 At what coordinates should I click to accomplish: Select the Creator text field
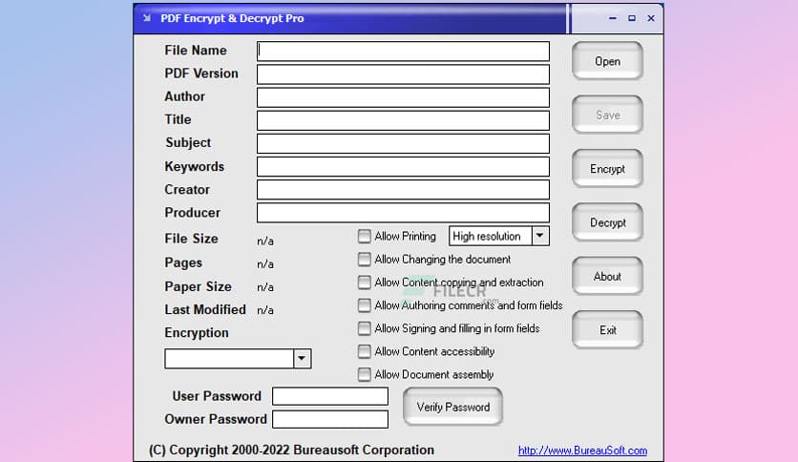coord(403,189)
